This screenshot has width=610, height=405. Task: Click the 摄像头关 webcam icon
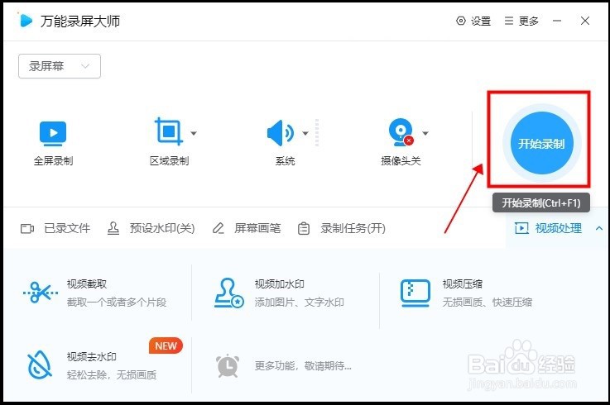[x=401, y=132]
